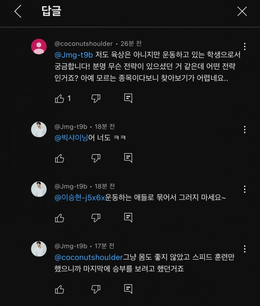The width and height of the screenshot is (260, 306).
Task: Like the coconutshoulder comment with 1 like
Action: pos(59,98)
